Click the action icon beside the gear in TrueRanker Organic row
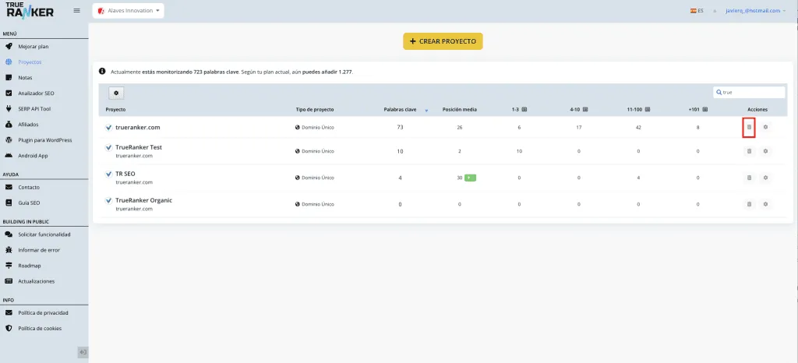Screen dimensions: 798x363 [749, 204]
